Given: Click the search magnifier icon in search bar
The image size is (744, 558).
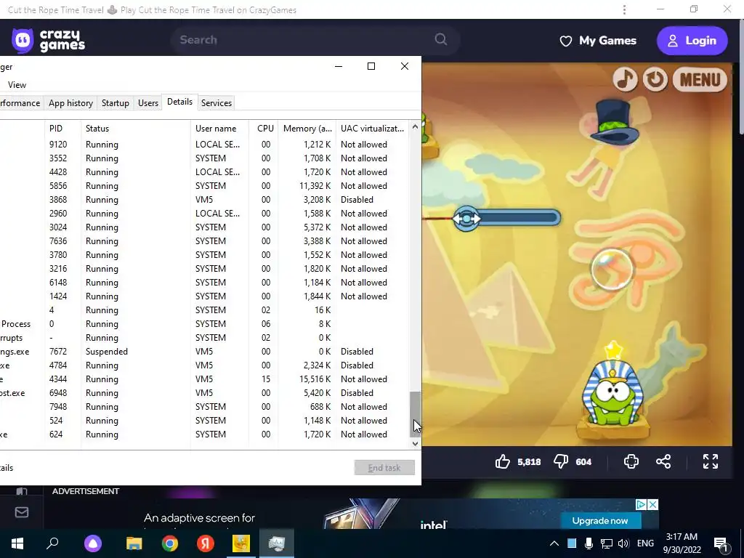Looking at the screenshot, I should 441,39.
